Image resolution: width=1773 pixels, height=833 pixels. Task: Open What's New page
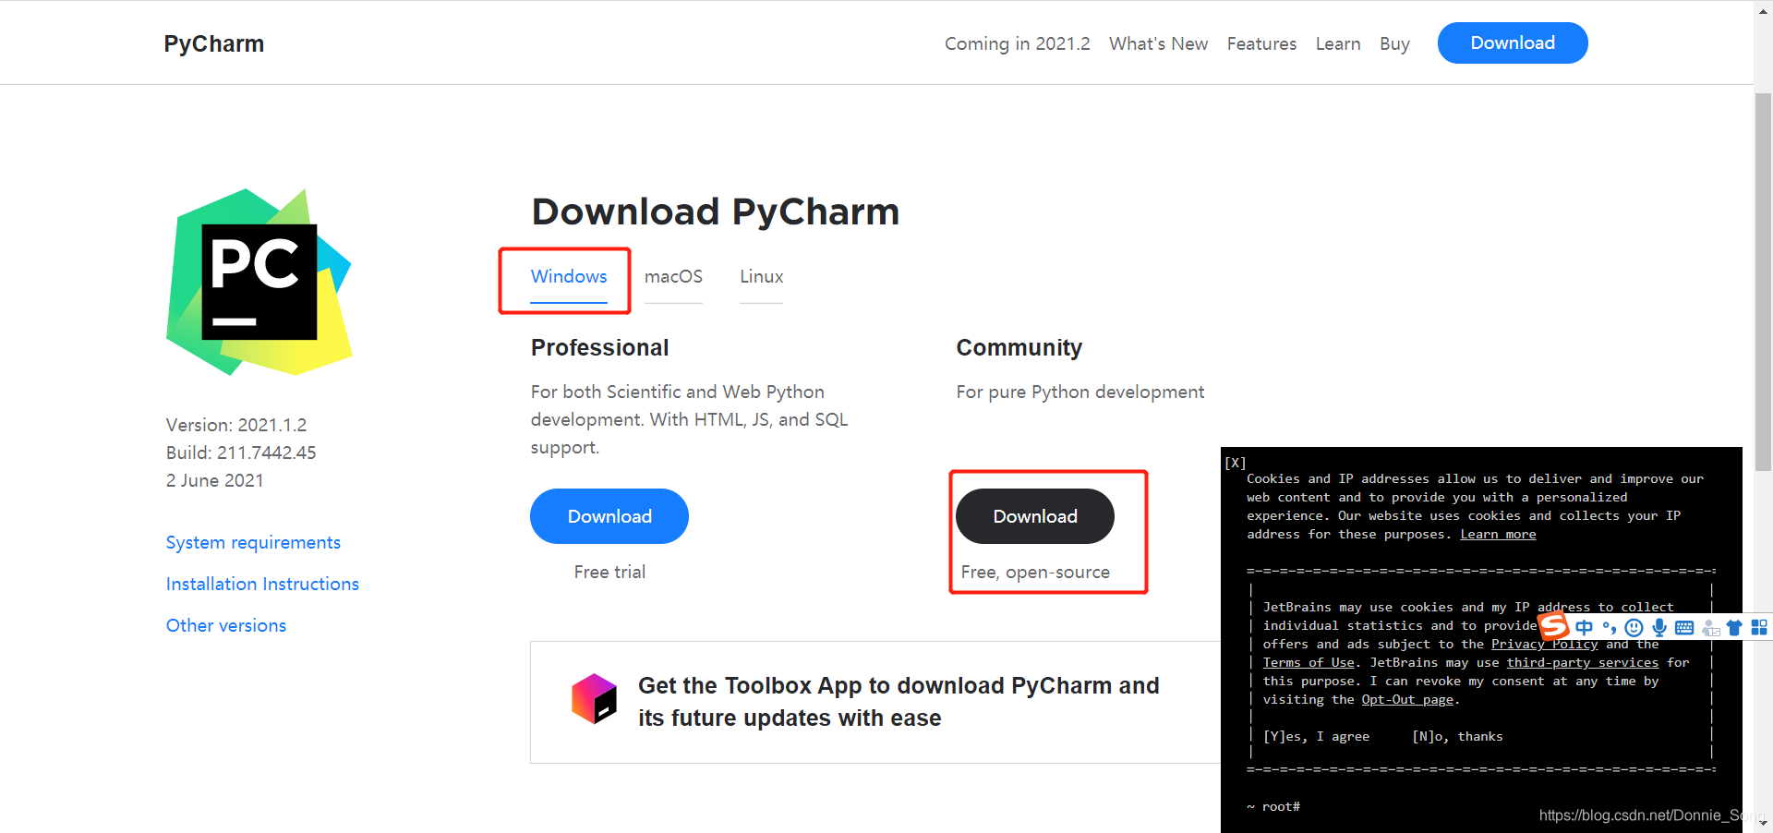tap(1158, 43)
